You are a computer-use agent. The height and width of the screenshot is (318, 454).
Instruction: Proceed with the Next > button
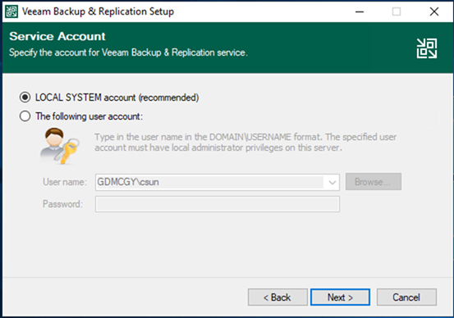tap(340, 297)
